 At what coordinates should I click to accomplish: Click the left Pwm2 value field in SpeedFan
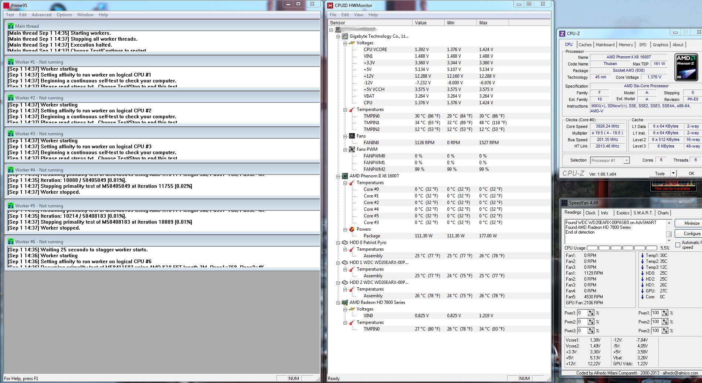click(x=582, y=322)
